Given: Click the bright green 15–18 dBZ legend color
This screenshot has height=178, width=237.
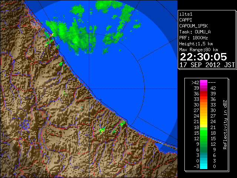Looking at the screenshot, I should click(x=204, y=133).
